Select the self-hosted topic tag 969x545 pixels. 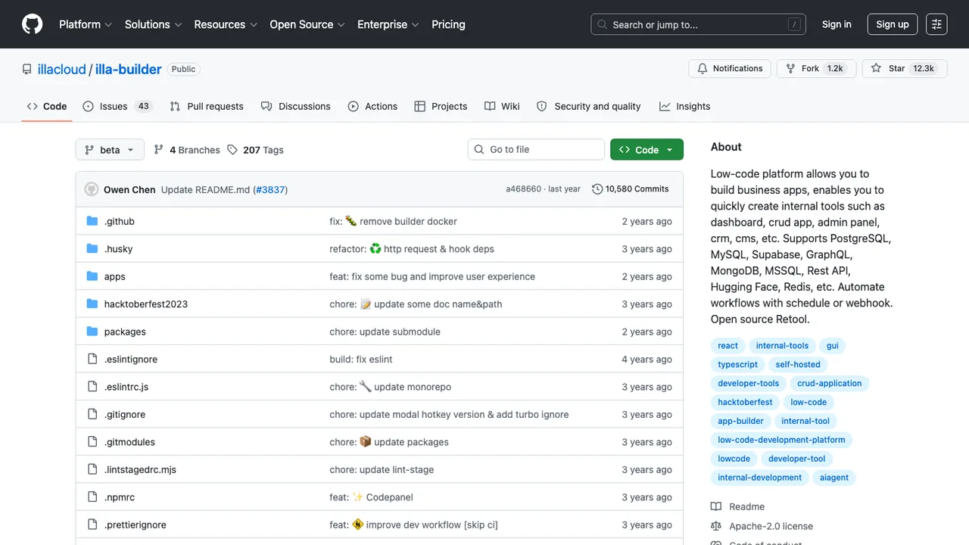[798, 365]
